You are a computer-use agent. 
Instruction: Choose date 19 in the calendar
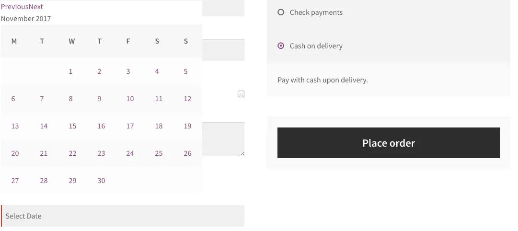click(x=187, y=126)
